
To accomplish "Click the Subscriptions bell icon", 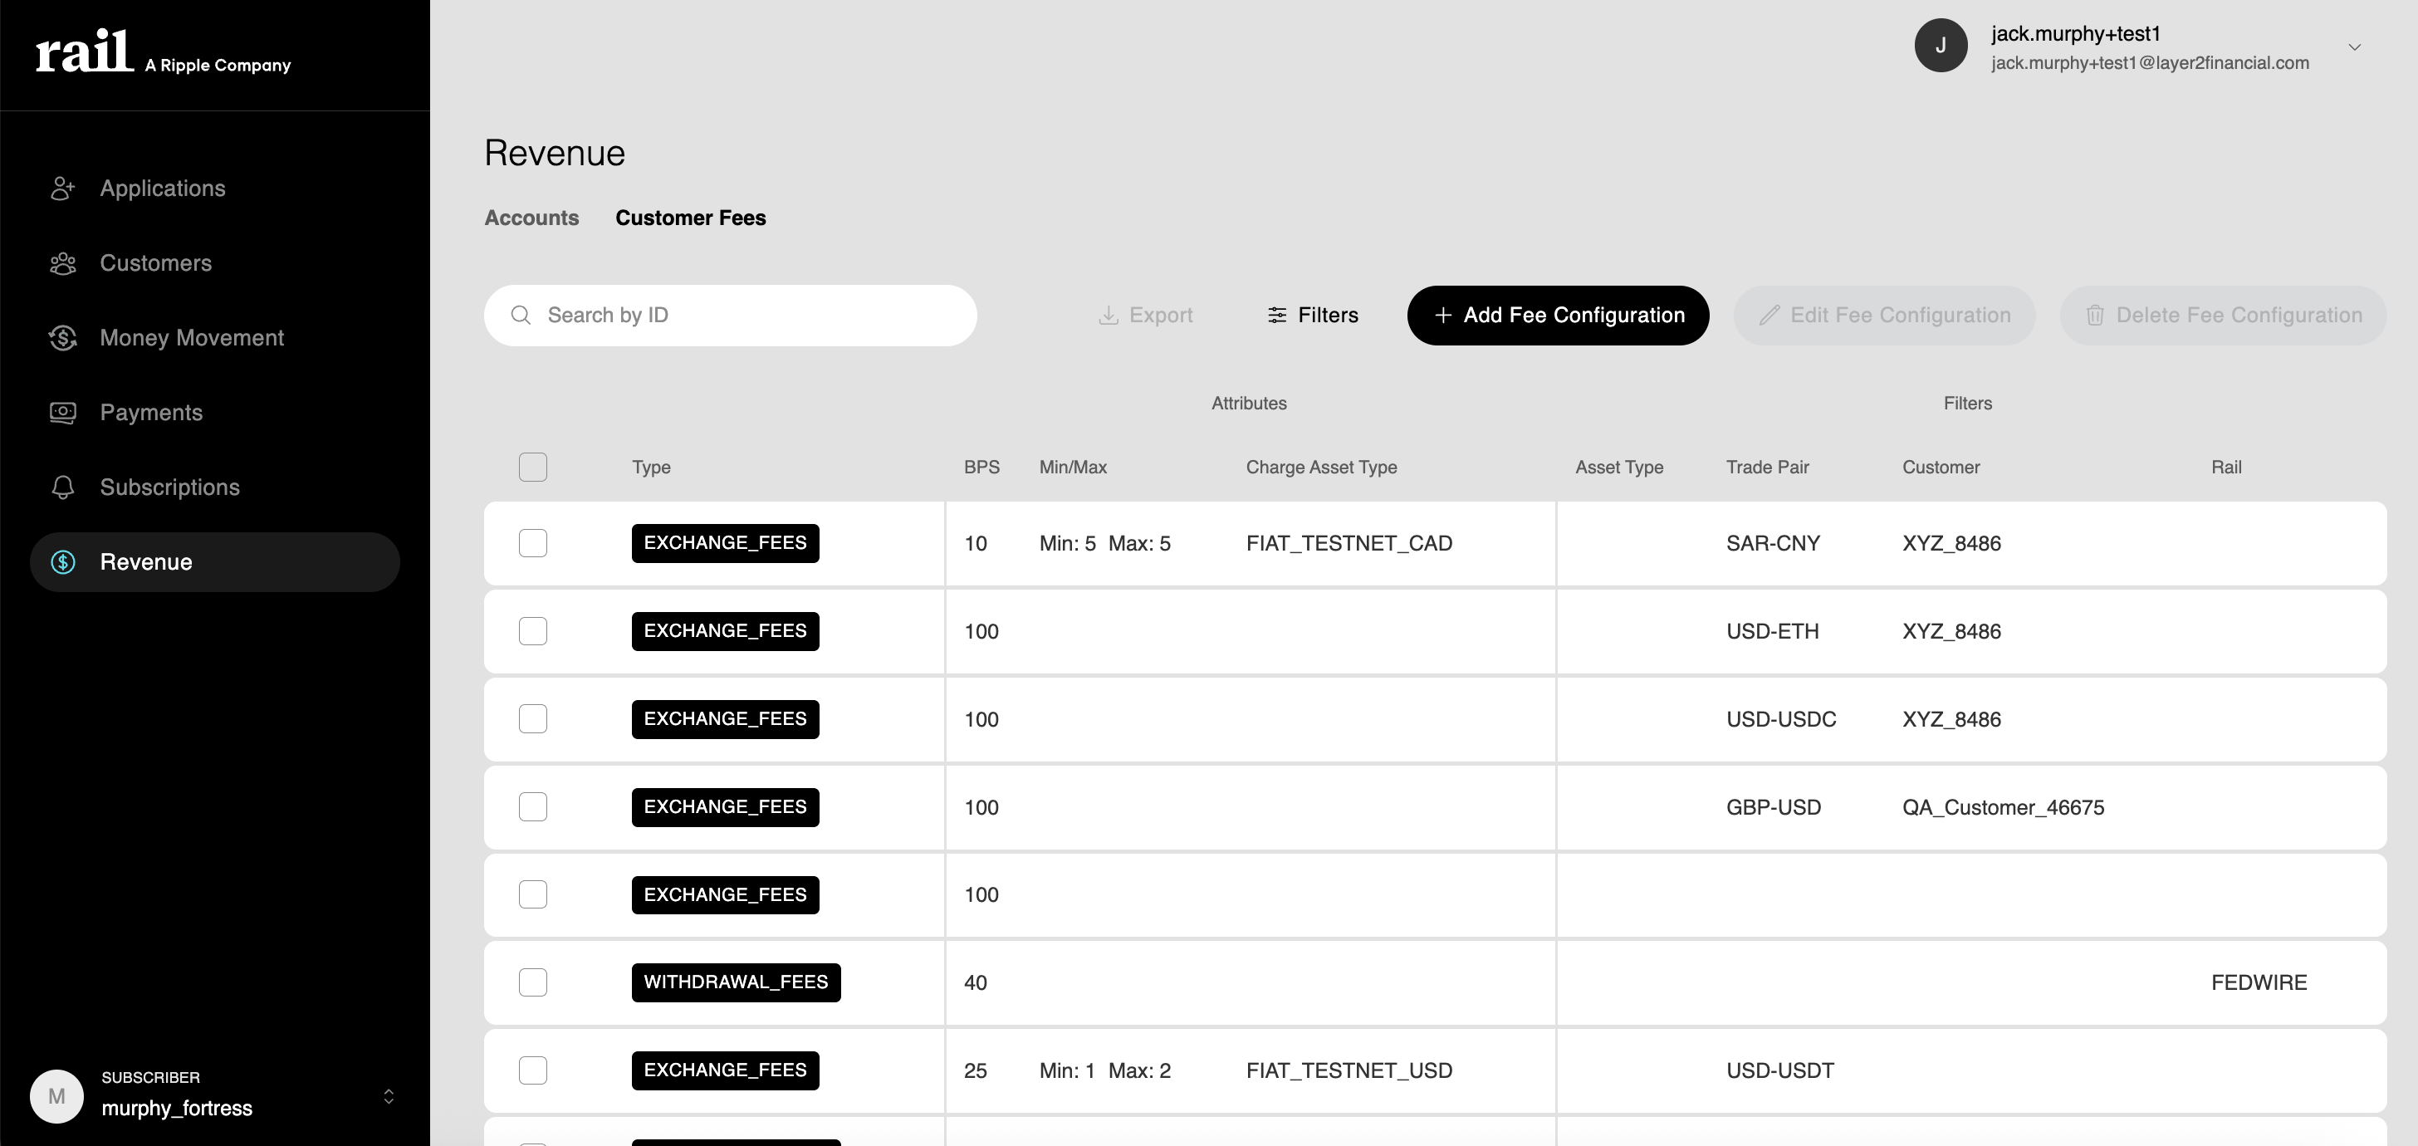I will (x=63, y=488).
